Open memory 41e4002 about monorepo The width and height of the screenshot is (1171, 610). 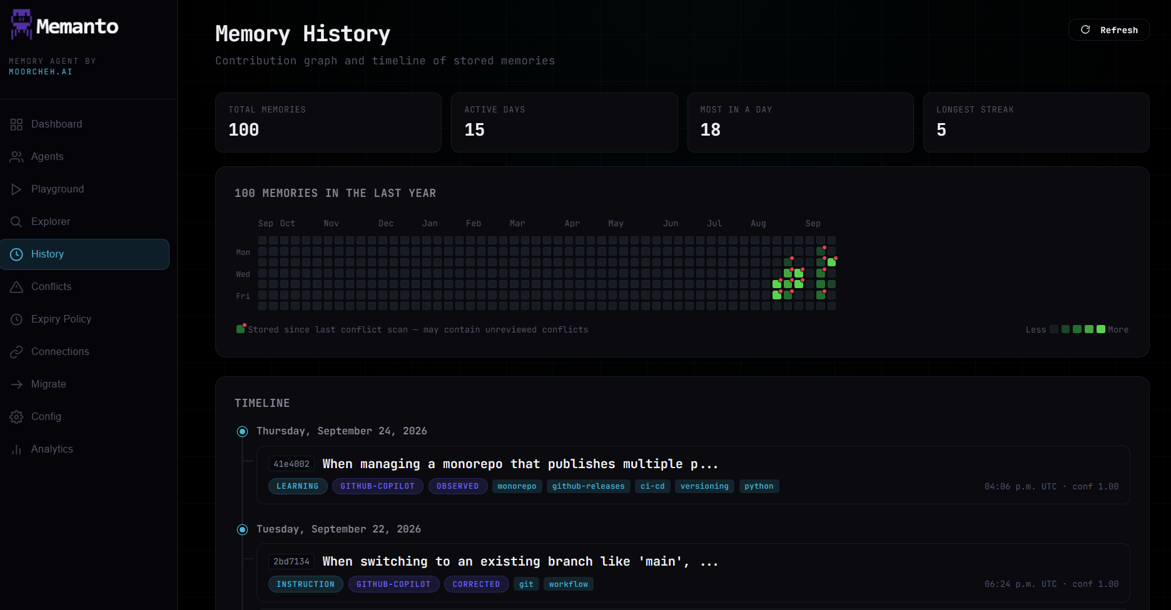[x=693, y=475]
